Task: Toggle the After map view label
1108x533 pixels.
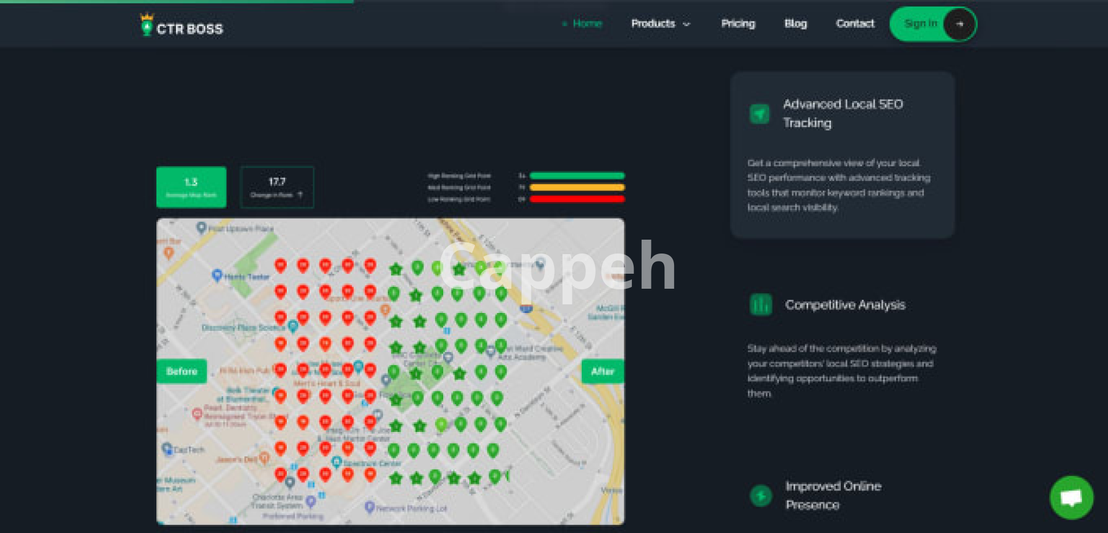Action: click(x=602, y=371)
